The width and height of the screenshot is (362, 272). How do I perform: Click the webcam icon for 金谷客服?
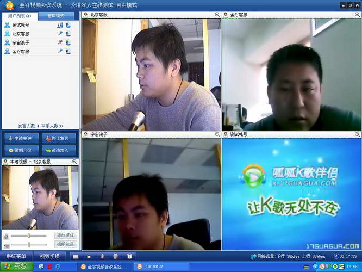tap(68, 51)
